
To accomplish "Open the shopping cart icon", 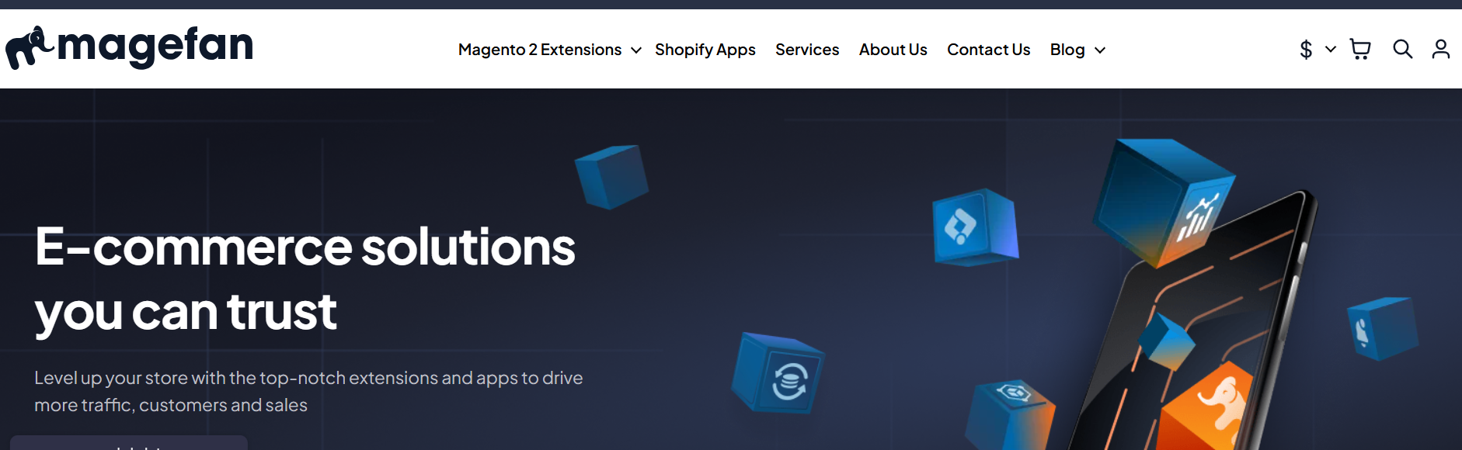I will (x=1360, y=50).
